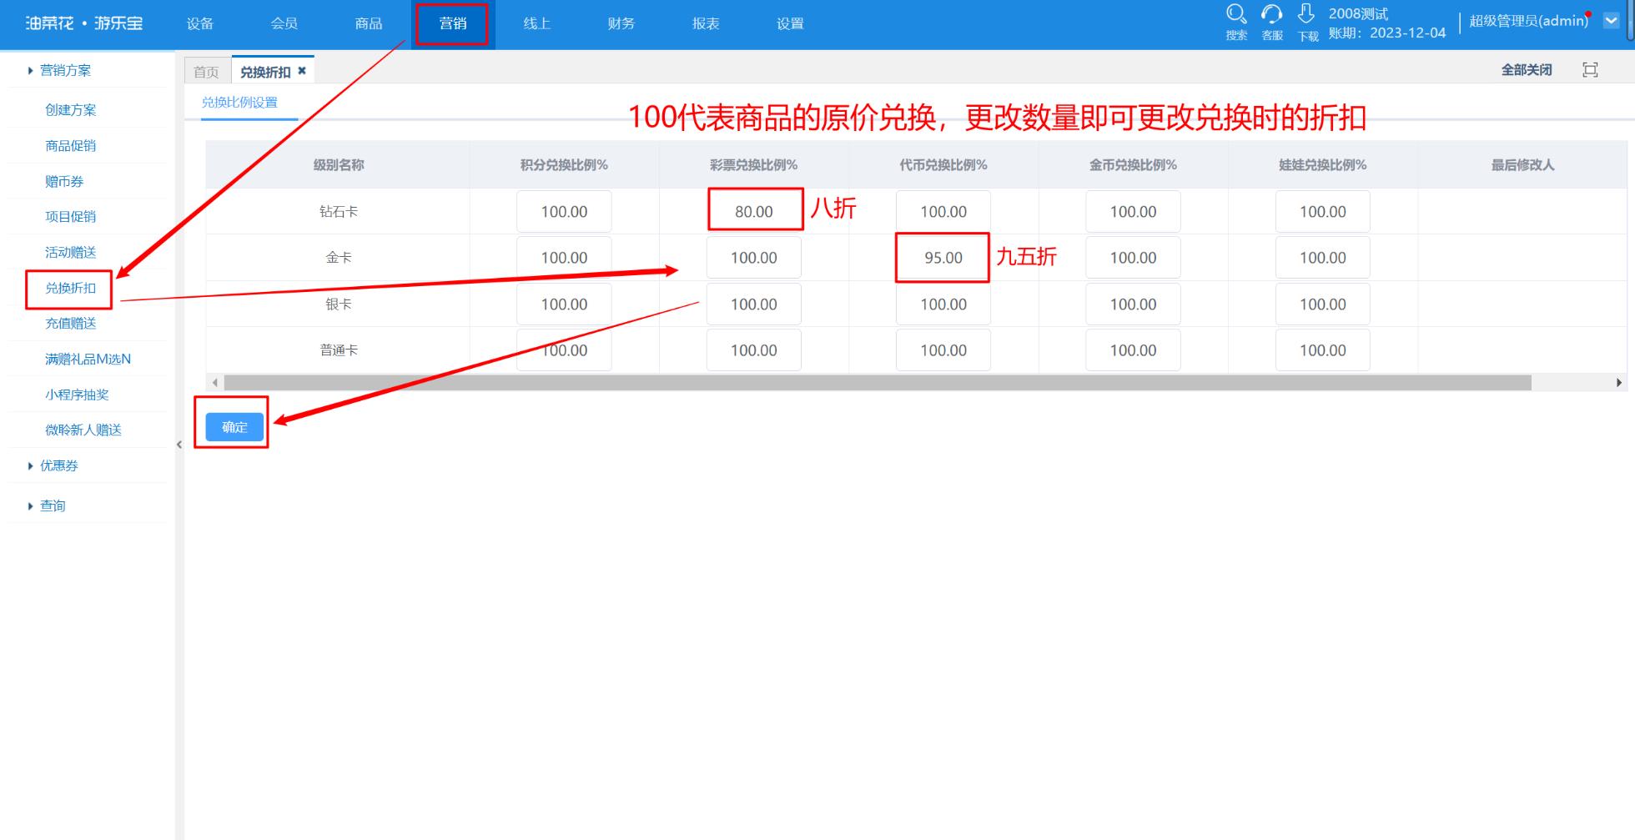
Task: Open 创建方案 in sidebar
Action: point(71,110)
